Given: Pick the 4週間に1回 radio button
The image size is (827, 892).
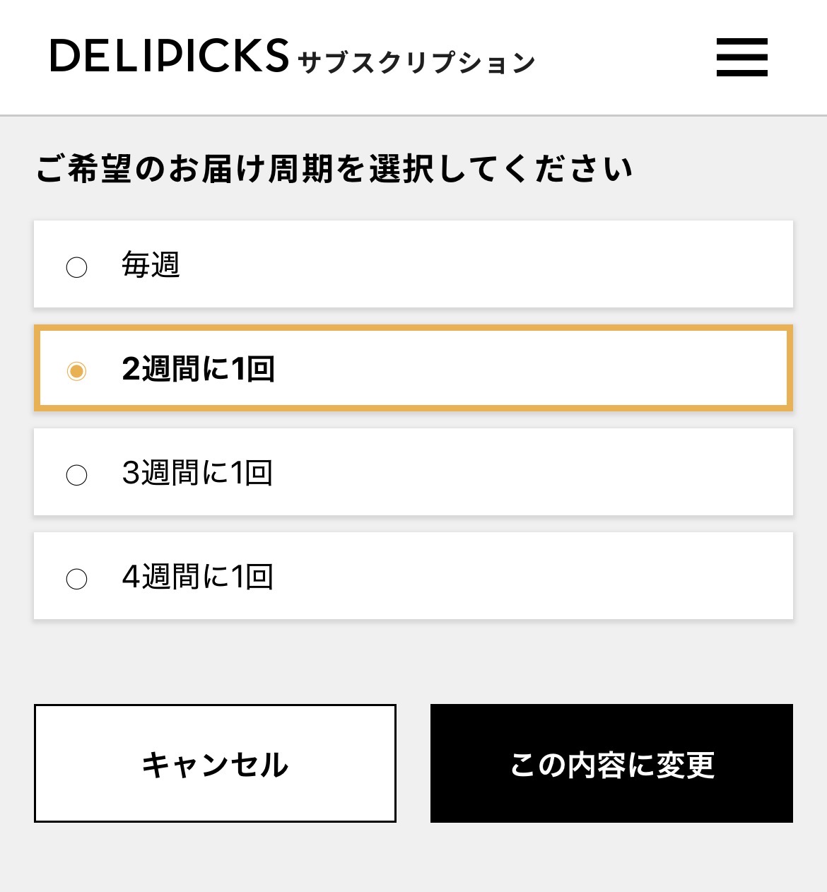Looking at the screenshot, I should pyautogui.click(x=76, y=579).
